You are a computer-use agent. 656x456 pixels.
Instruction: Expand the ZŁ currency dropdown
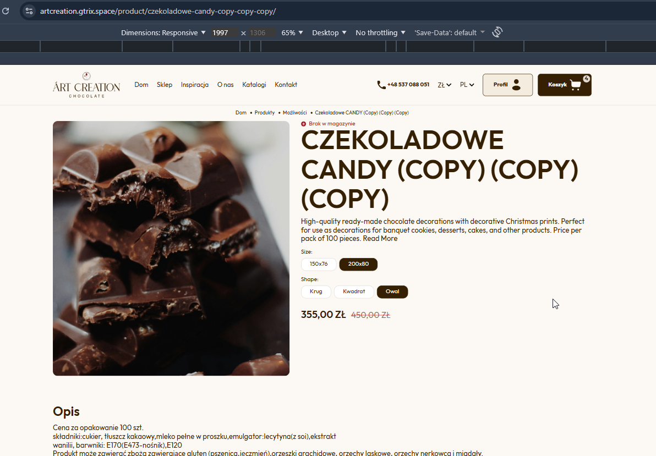pos(444,85)
